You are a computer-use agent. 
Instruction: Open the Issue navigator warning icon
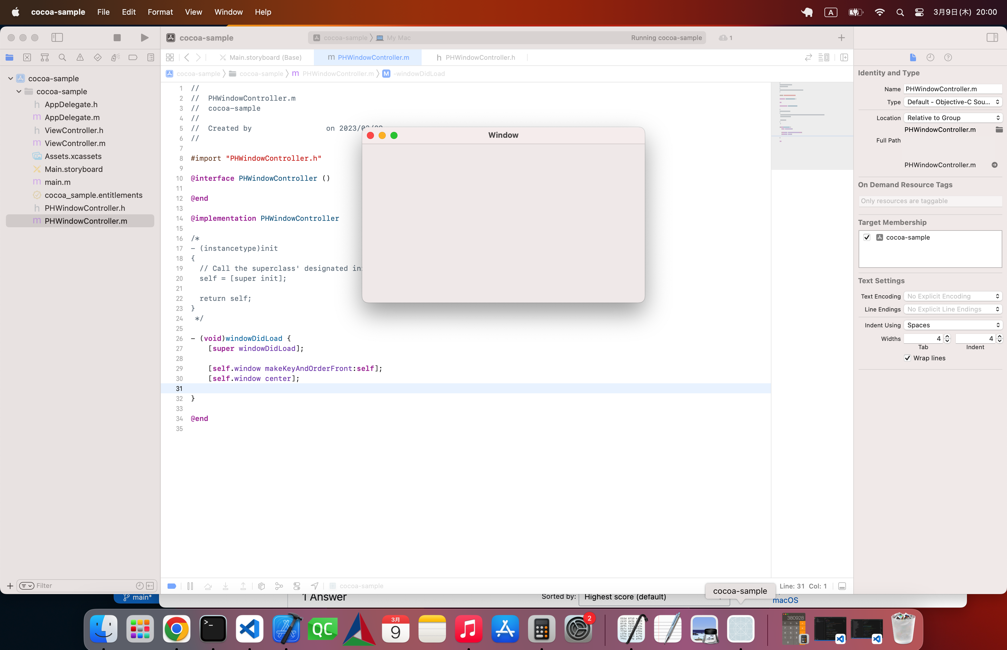point(80,57)
